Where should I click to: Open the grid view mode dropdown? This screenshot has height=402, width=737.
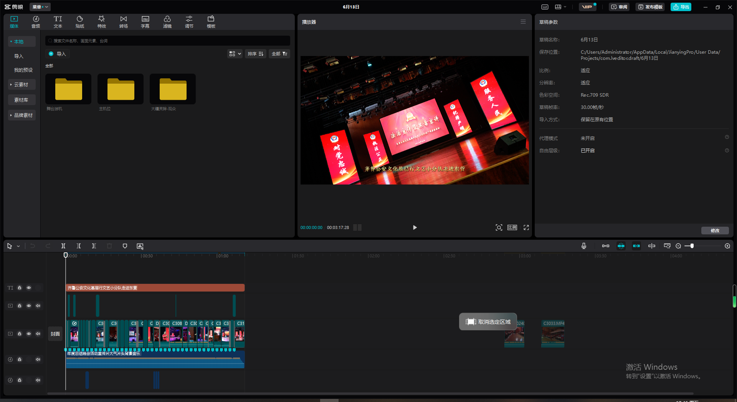coord(235,54)
